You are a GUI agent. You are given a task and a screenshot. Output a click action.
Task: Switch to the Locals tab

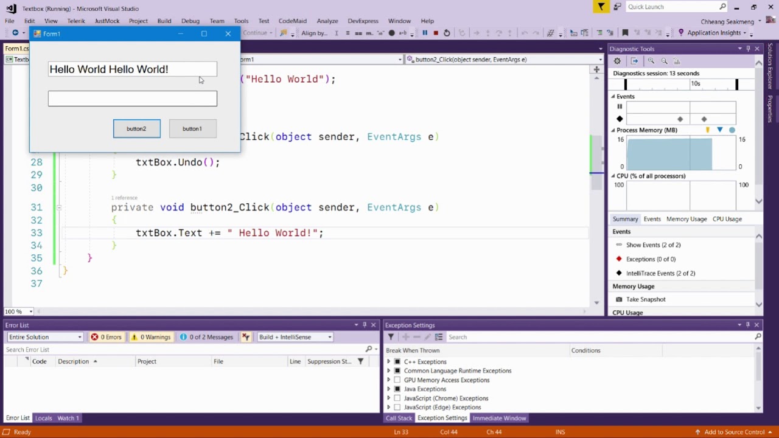coord(43,418)
